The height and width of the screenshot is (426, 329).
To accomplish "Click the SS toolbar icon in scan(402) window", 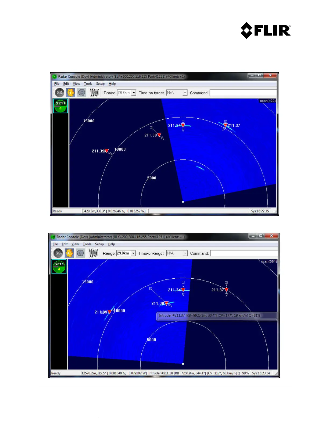I will pyautogui.click(x=59, y=93).
